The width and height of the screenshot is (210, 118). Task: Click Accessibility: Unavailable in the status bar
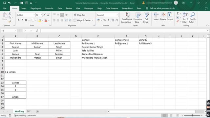coord(25,115)
